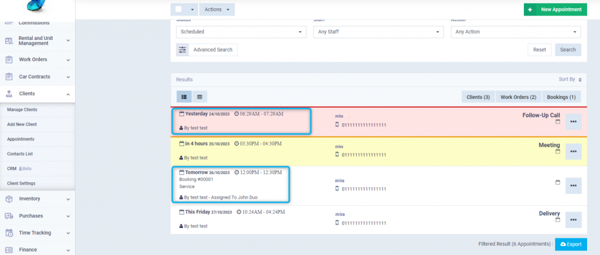Open CRM Beta in sidebar
Image resolution: width=600 pixels, height=255 pixels.
click(19, 168)
